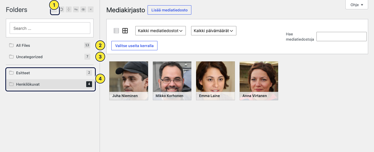374x152 pixels.
Task: Open Kaikki mediatiedostot dropdown
Action: pos(160,31)
